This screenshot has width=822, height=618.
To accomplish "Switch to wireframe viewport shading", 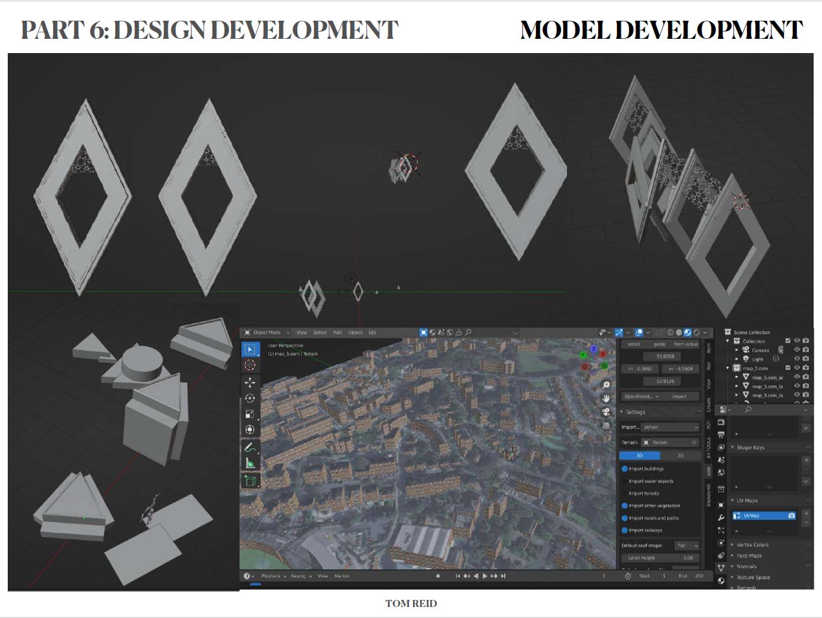I will pos(670,333).
